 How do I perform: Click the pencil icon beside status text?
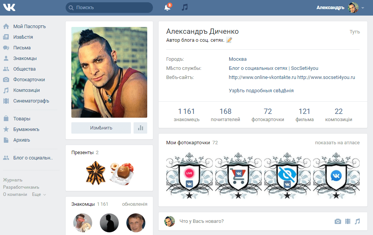click(229, 40)
